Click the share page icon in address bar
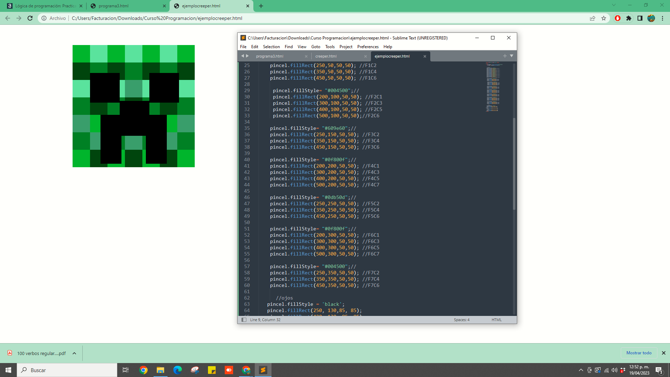 point(593,18)
